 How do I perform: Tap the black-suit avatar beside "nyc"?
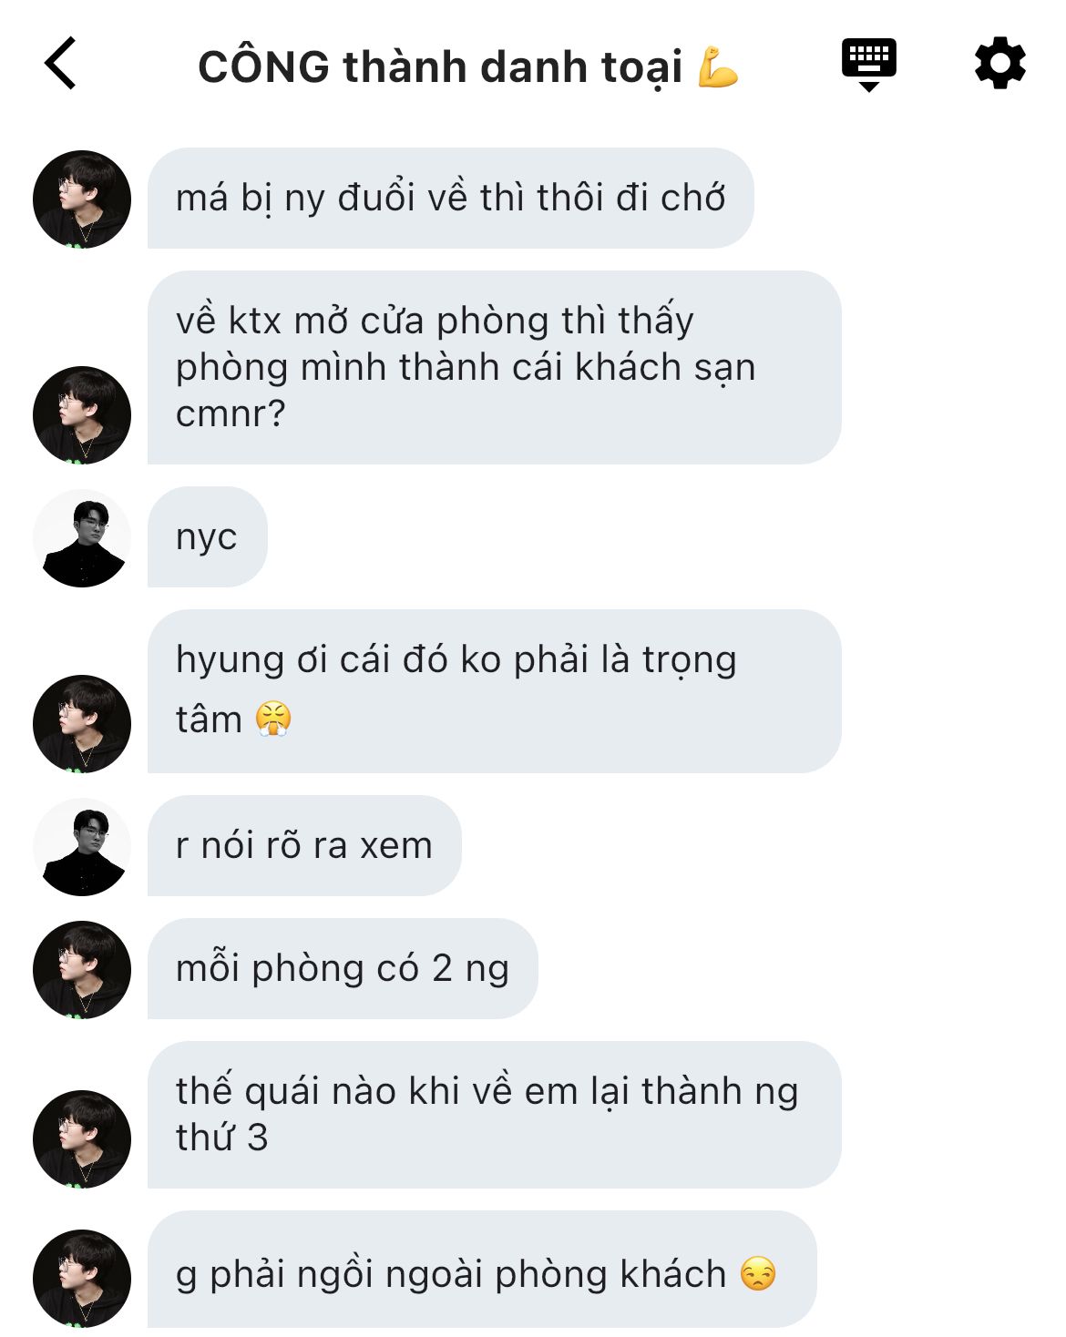82,538
